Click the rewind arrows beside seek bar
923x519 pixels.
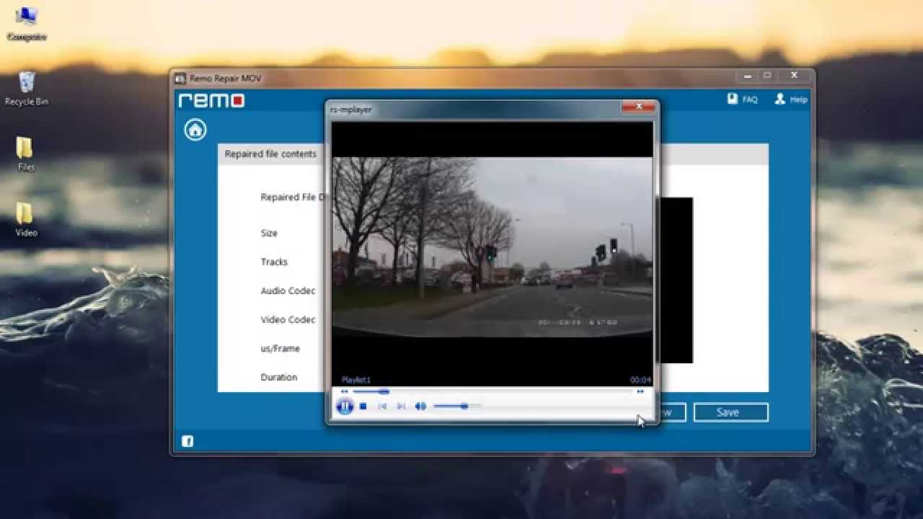tap(344, 391)
